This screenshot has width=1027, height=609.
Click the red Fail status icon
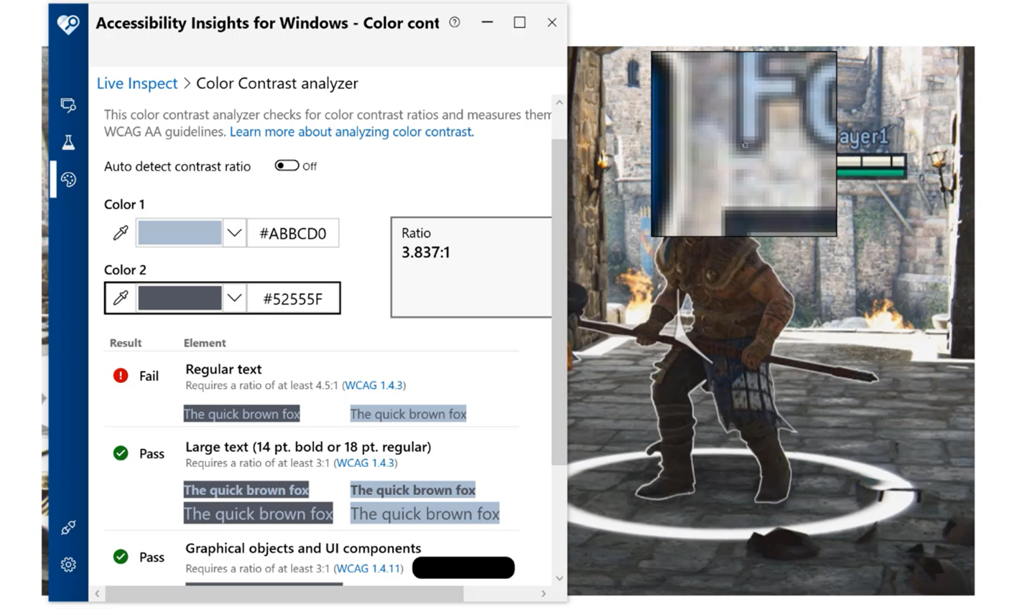121,375
